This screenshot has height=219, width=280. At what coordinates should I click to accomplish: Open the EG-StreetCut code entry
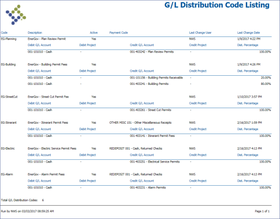pyautogui.click(x=9, y=97)
